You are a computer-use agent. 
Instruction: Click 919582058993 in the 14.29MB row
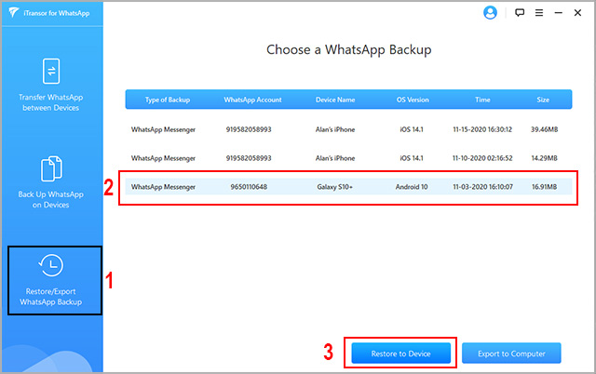point(249,158)
